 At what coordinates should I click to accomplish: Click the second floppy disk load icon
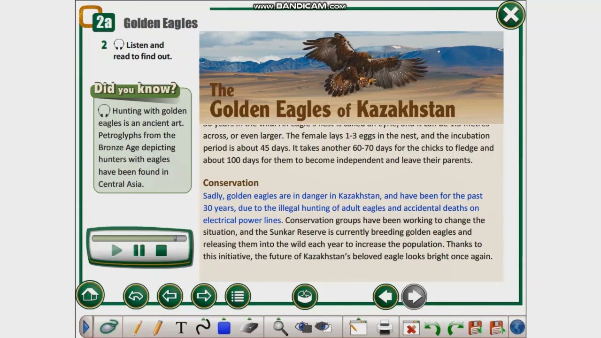coord(496,327)
